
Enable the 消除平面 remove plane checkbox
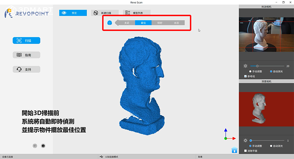pyautogui.click(x=245, y=151)
